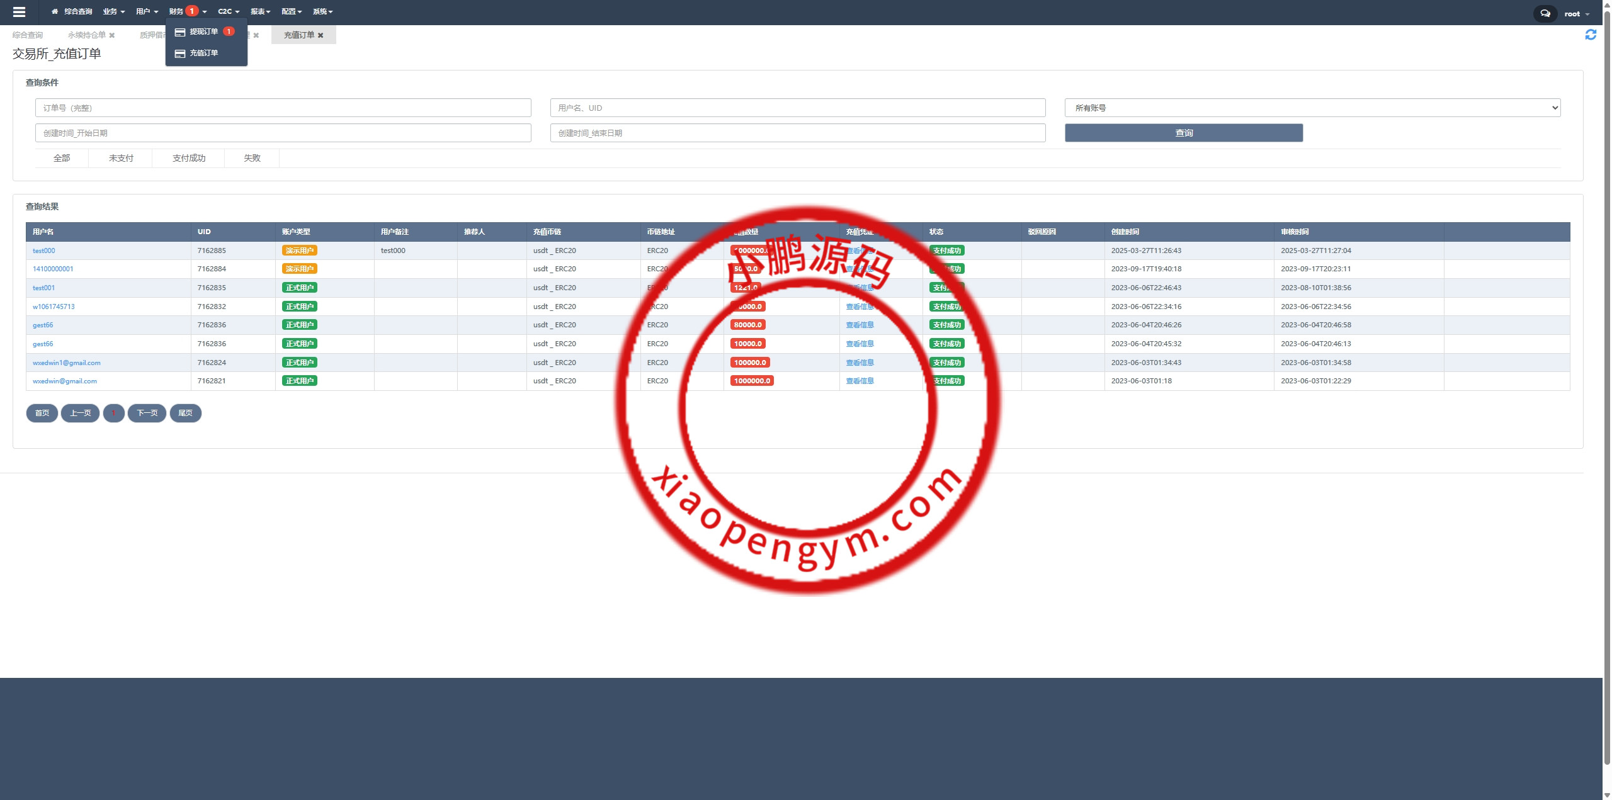Image resolution: width=1612 pixels, height=800 pixels.
Task: Click the card icon beside 提现订单
Action: click(x=179, y=31)
